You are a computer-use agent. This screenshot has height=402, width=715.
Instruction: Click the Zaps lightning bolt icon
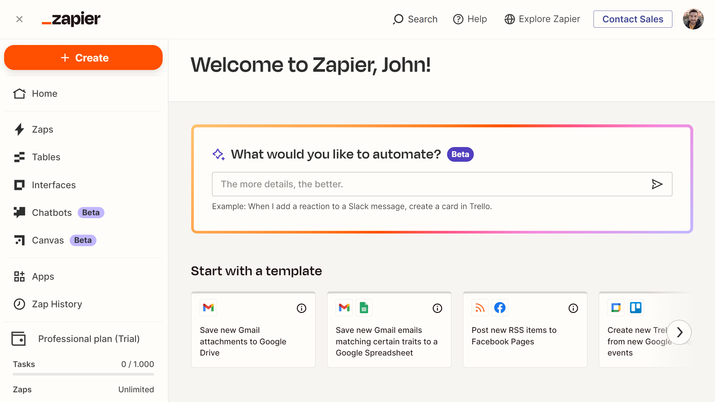(x=19, y=129)
